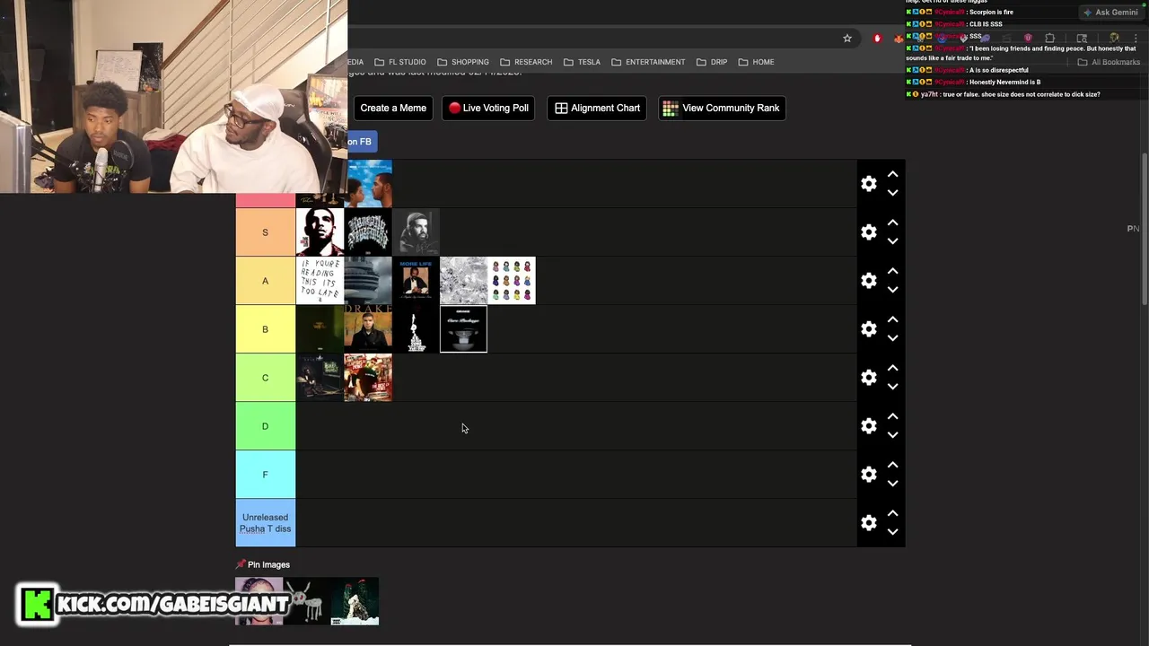Screen dimensions: 1149x646
Task: Click the F tier label
Action: point(265,475)
